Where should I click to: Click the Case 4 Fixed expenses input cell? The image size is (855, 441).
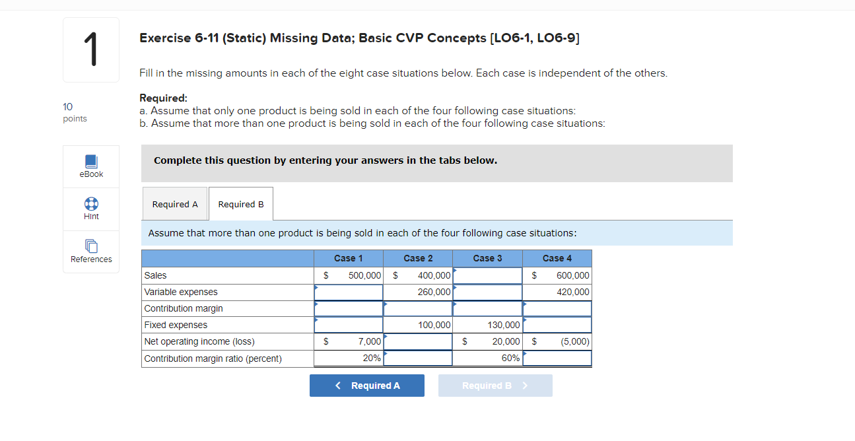coord(557,325)
